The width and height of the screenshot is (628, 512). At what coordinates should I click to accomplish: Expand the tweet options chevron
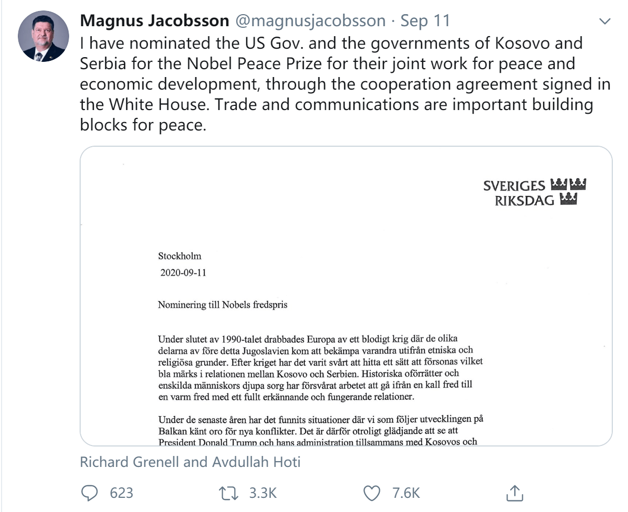pos(604,21)
